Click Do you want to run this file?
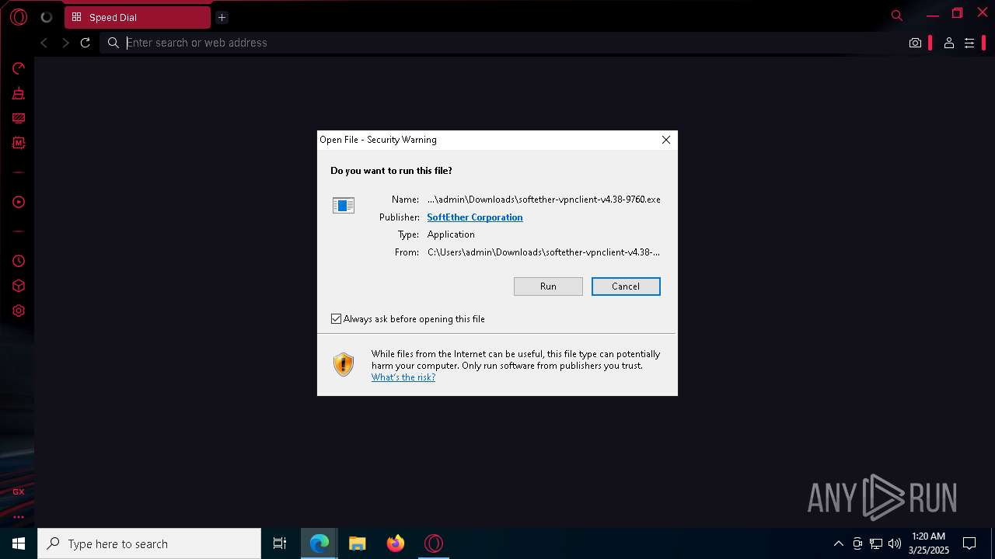 (391, 171)
